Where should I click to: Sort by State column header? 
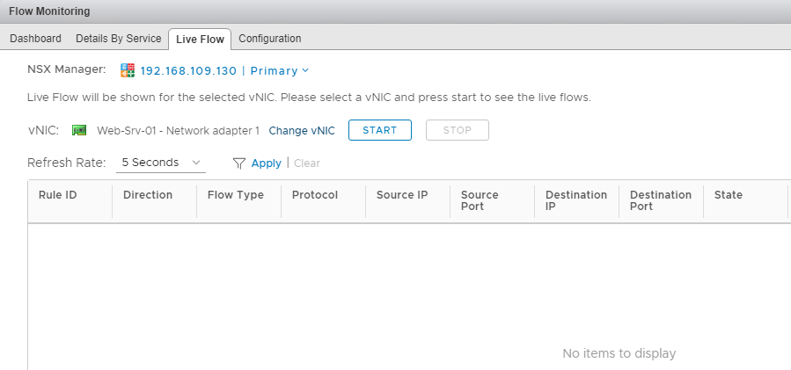click(729, 195)
